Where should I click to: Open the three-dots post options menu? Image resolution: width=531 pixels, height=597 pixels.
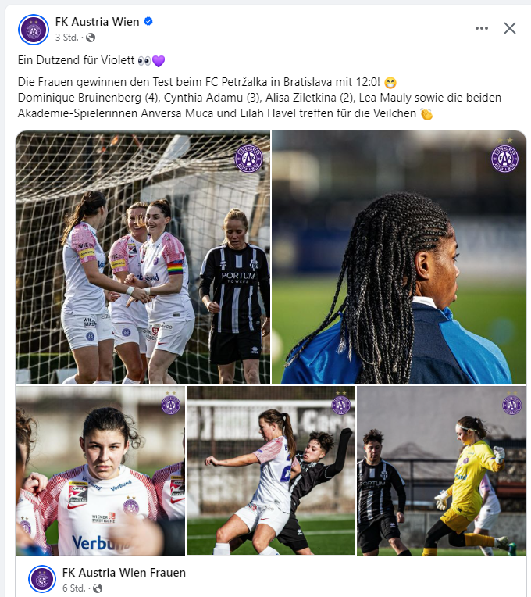point(482,28)
